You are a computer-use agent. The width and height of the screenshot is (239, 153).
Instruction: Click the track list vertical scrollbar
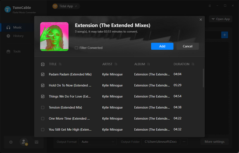coord(203,78)
